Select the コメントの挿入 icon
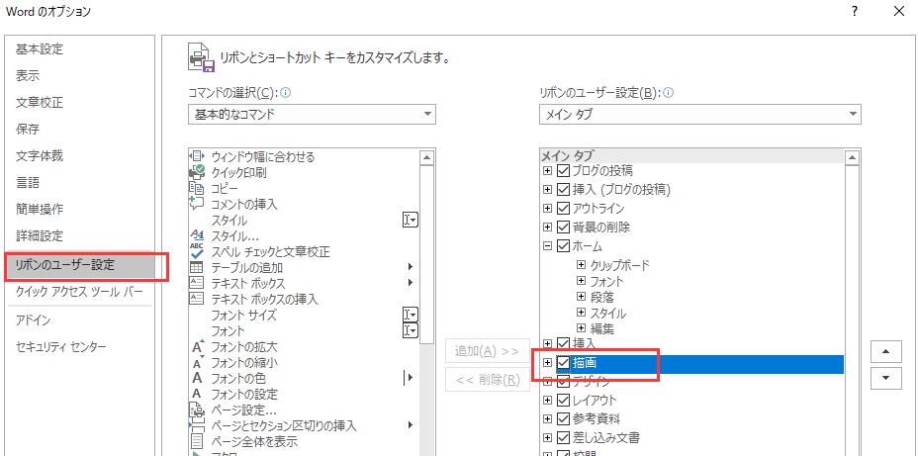The width and height of the screenshot is (918, 456). (197, 204)
